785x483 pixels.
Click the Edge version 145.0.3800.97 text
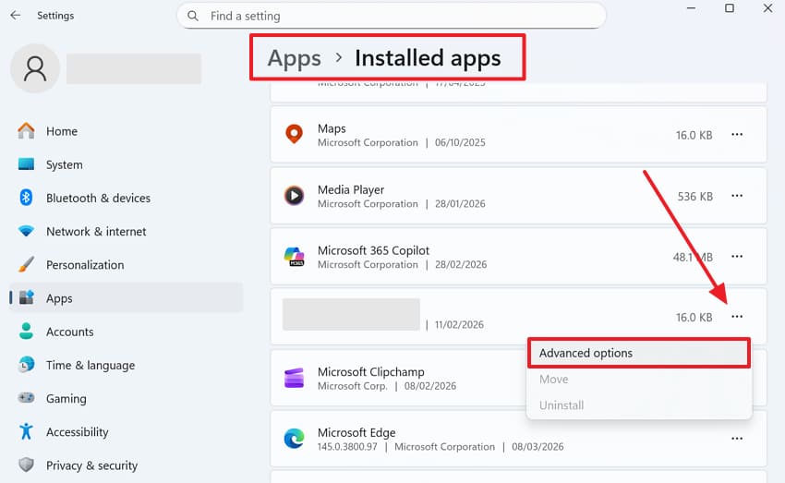coord(347,446)
